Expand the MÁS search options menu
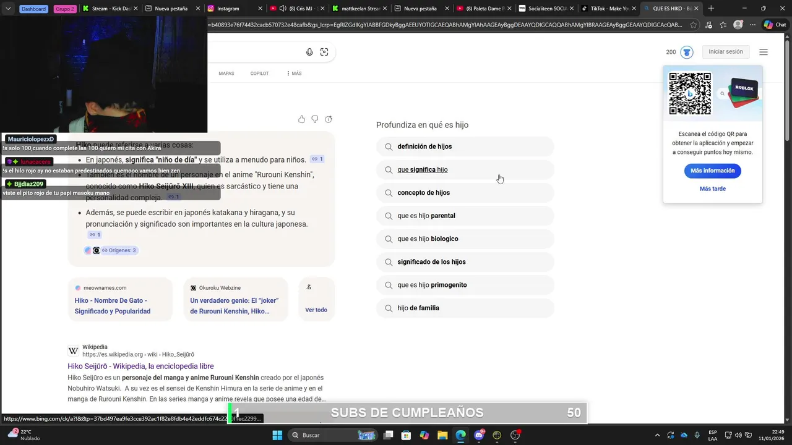The height and width of the screenshot is (445, 792). pos(294,74)
